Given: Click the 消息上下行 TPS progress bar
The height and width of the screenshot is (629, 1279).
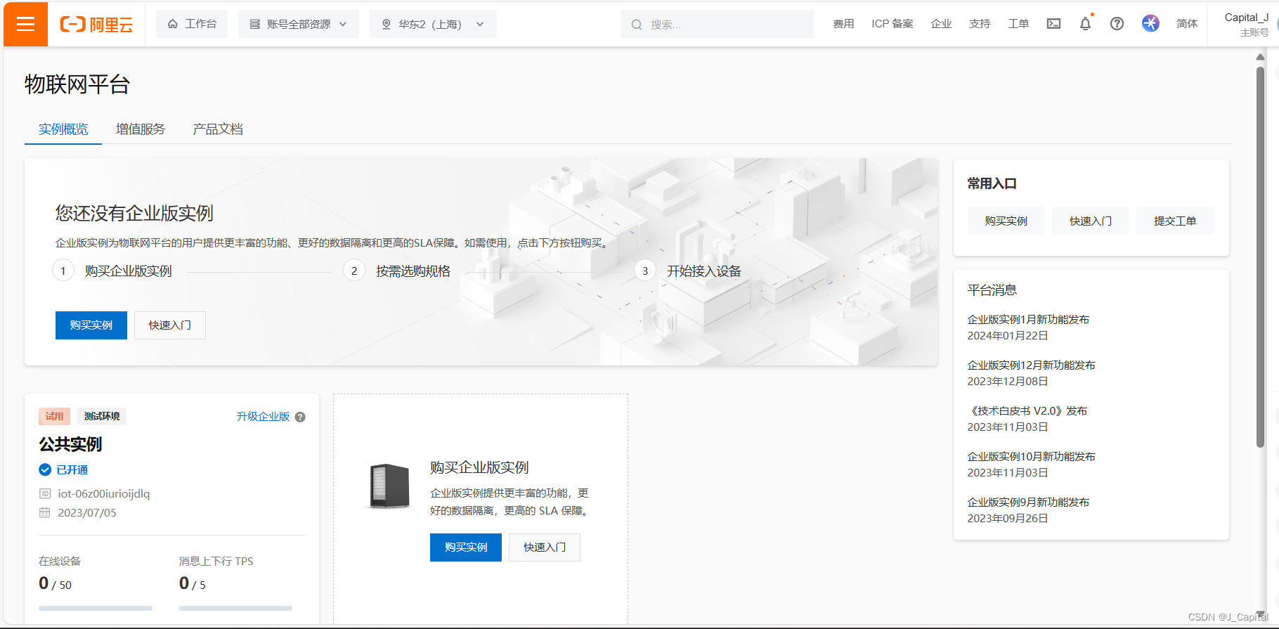Looking at the screenshot, I should (235, 608).
